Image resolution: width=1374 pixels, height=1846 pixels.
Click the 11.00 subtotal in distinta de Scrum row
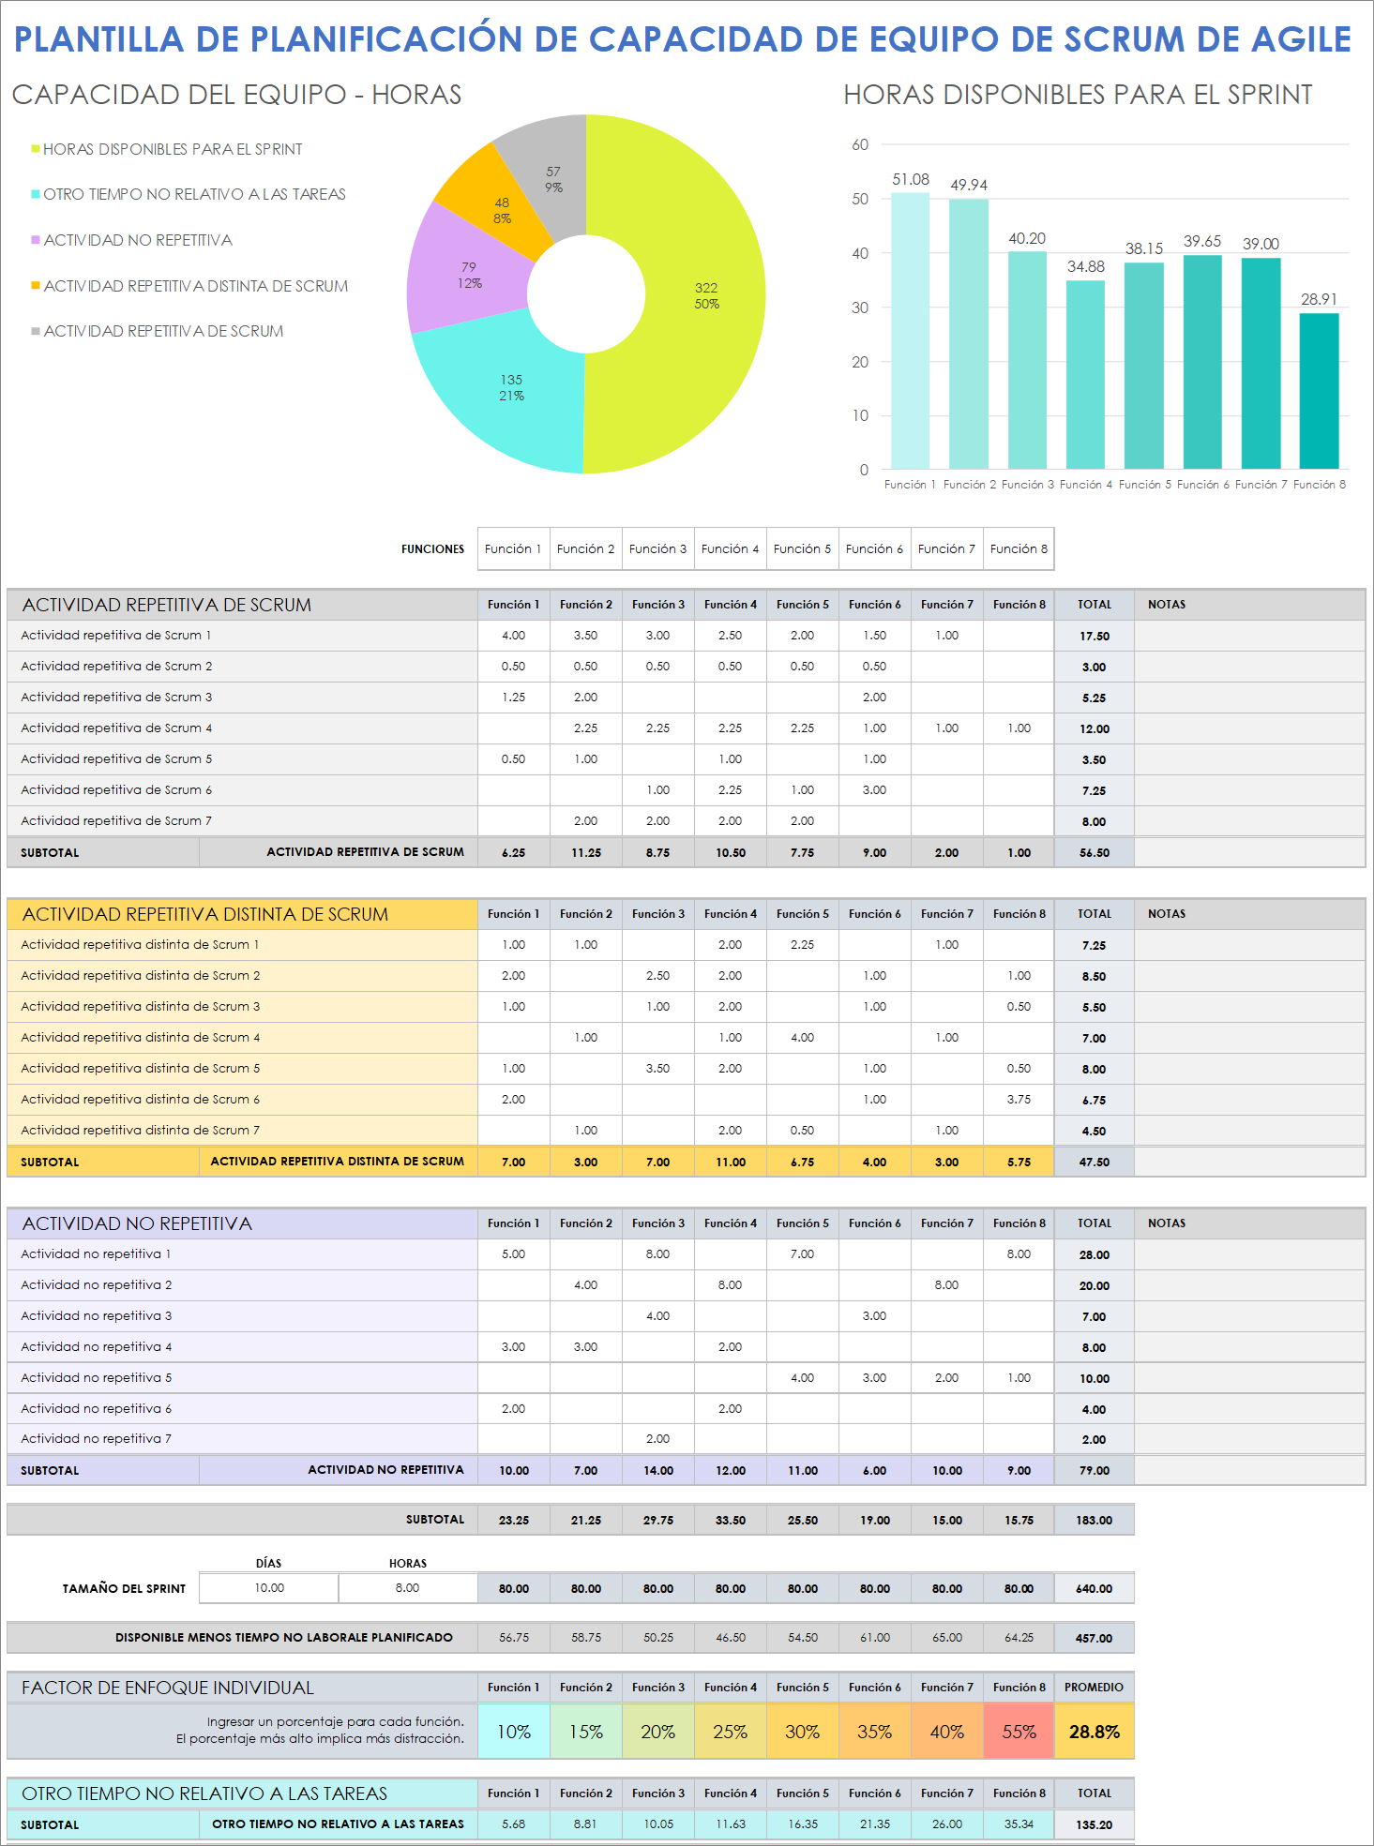(x=730, y=1162)
